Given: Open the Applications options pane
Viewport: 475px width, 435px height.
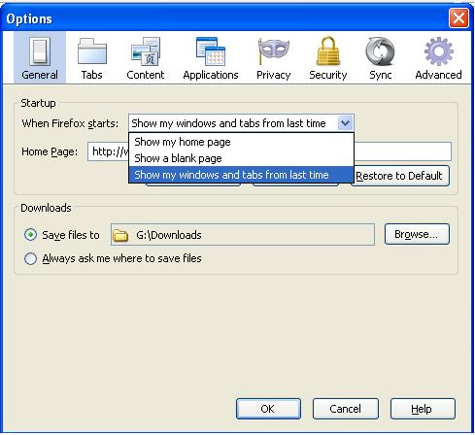Looking at the screenshot, I should click(x=211, y=58).
